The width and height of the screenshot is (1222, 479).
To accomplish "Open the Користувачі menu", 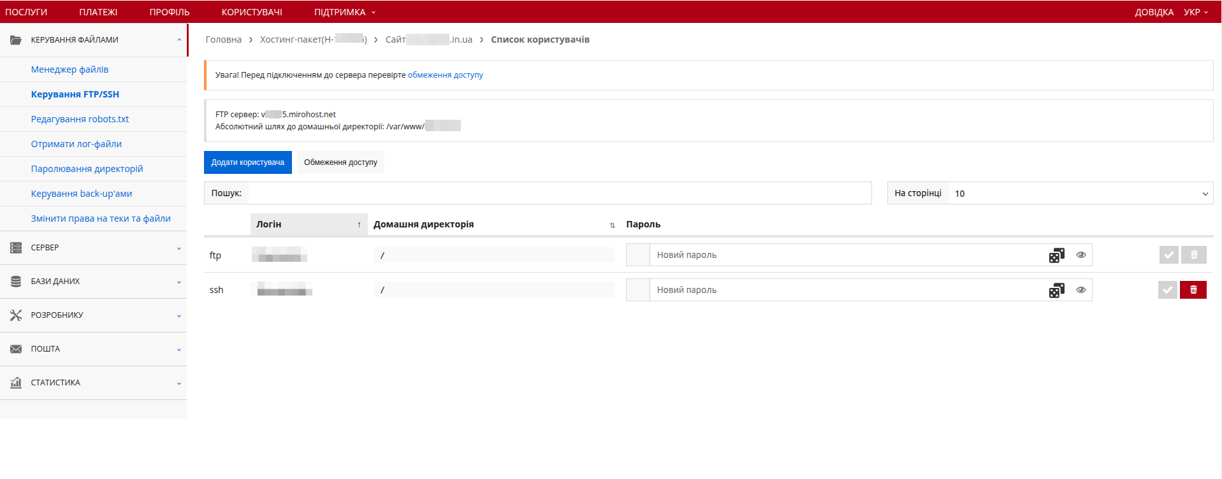I will (252, 12).
